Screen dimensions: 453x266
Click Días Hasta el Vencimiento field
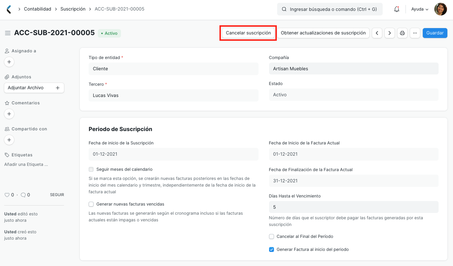[354, 207]
